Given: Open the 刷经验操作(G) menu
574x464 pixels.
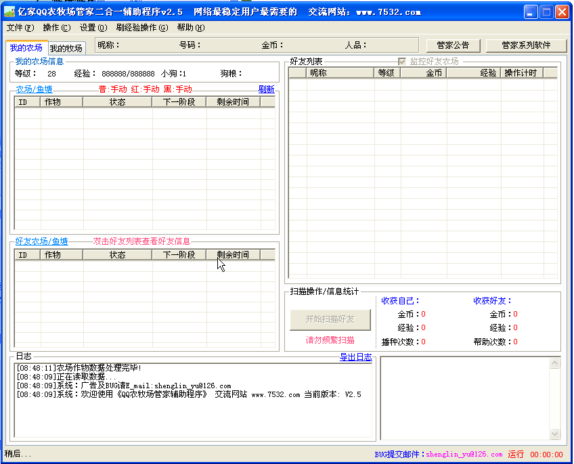Looking at the screenshot, I should 142,28.
